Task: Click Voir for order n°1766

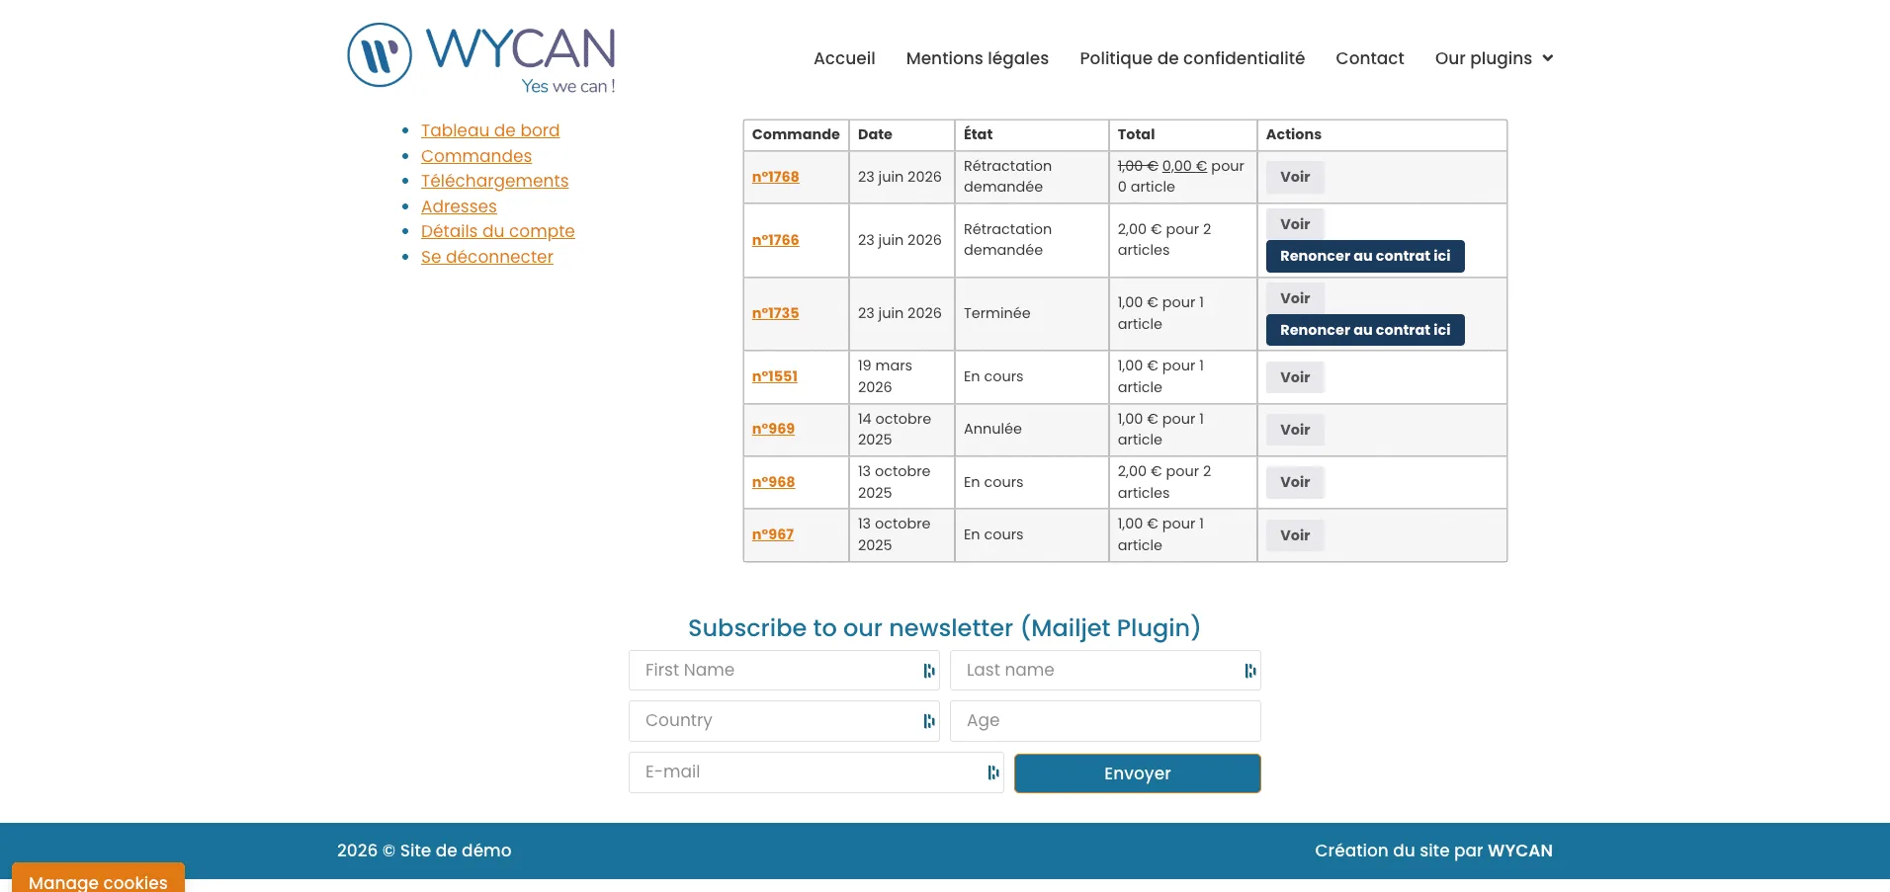Action: 1295,223
